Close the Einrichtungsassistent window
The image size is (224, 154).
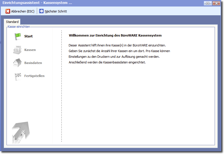coord(216,3)
